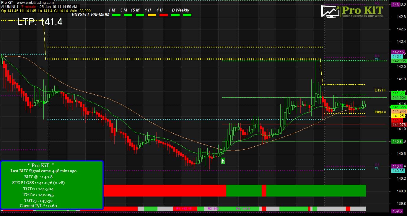Screen dimensions: 407x216
Task: Click the LTP: 141.4 price display
Action: 40,22
